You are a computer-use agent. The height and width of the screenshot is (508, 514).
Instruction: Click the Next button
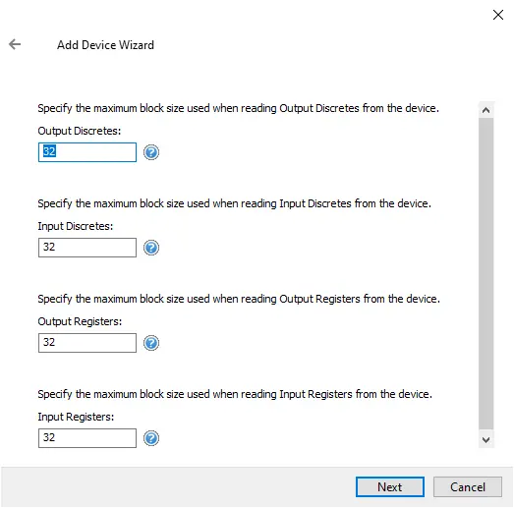(390, 487)
